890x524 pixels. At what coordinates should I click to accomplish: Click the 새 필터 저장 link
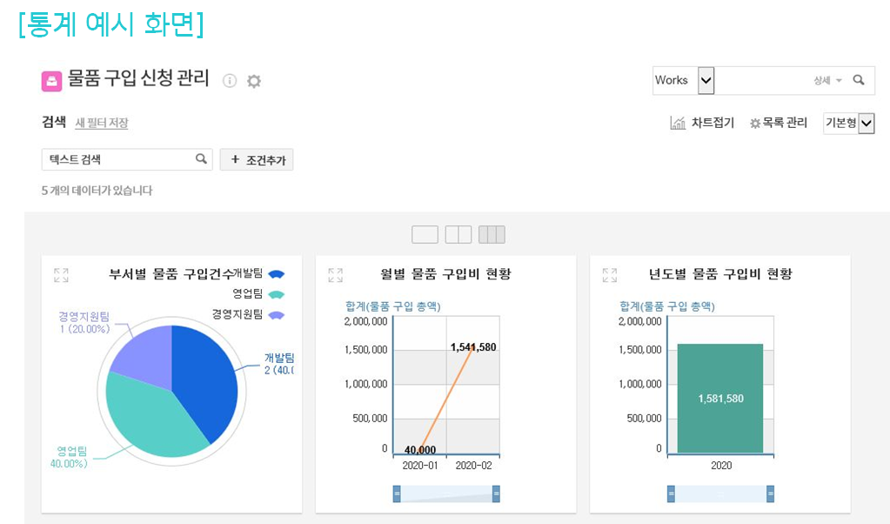101,124
